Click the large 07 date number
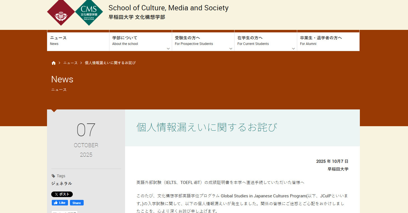This screenshot has height=213, width=408. coord(86,130)
